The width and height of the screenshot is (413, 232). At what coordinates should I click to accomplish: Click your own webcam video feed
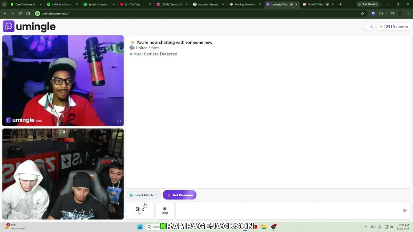coord(63,174)
